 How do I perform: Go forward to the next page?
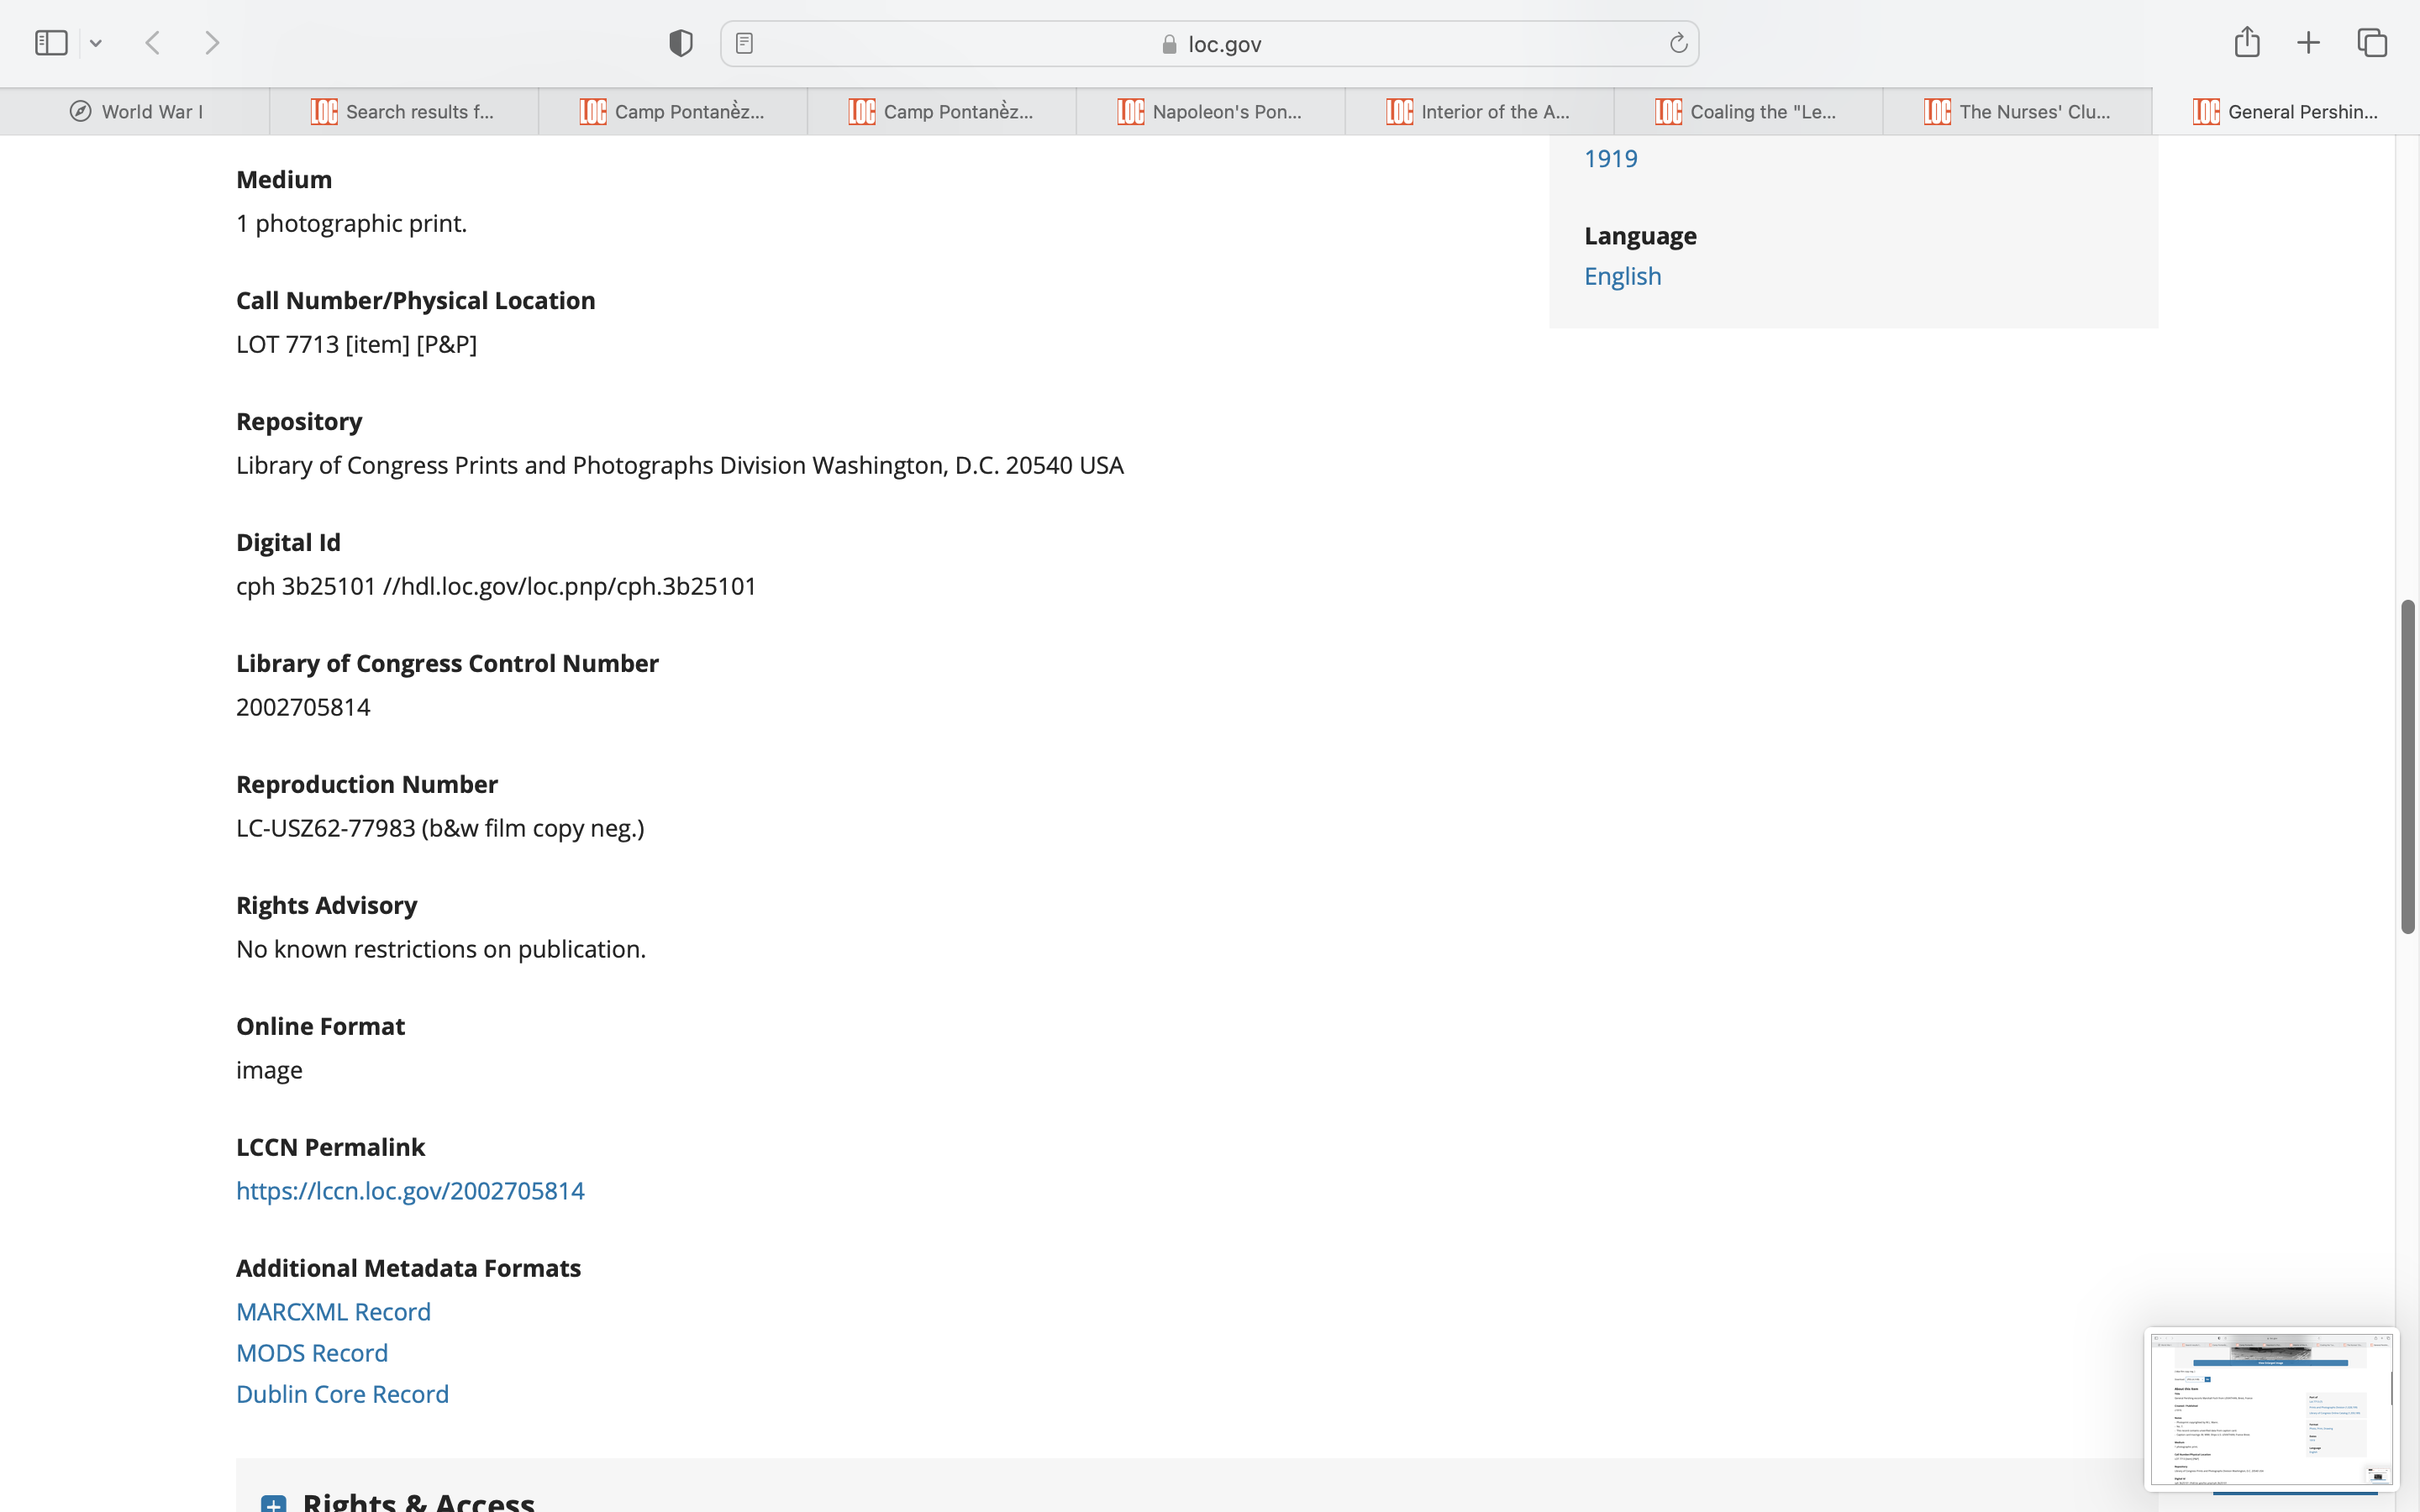pyautogui.click(x=212, y=43)
